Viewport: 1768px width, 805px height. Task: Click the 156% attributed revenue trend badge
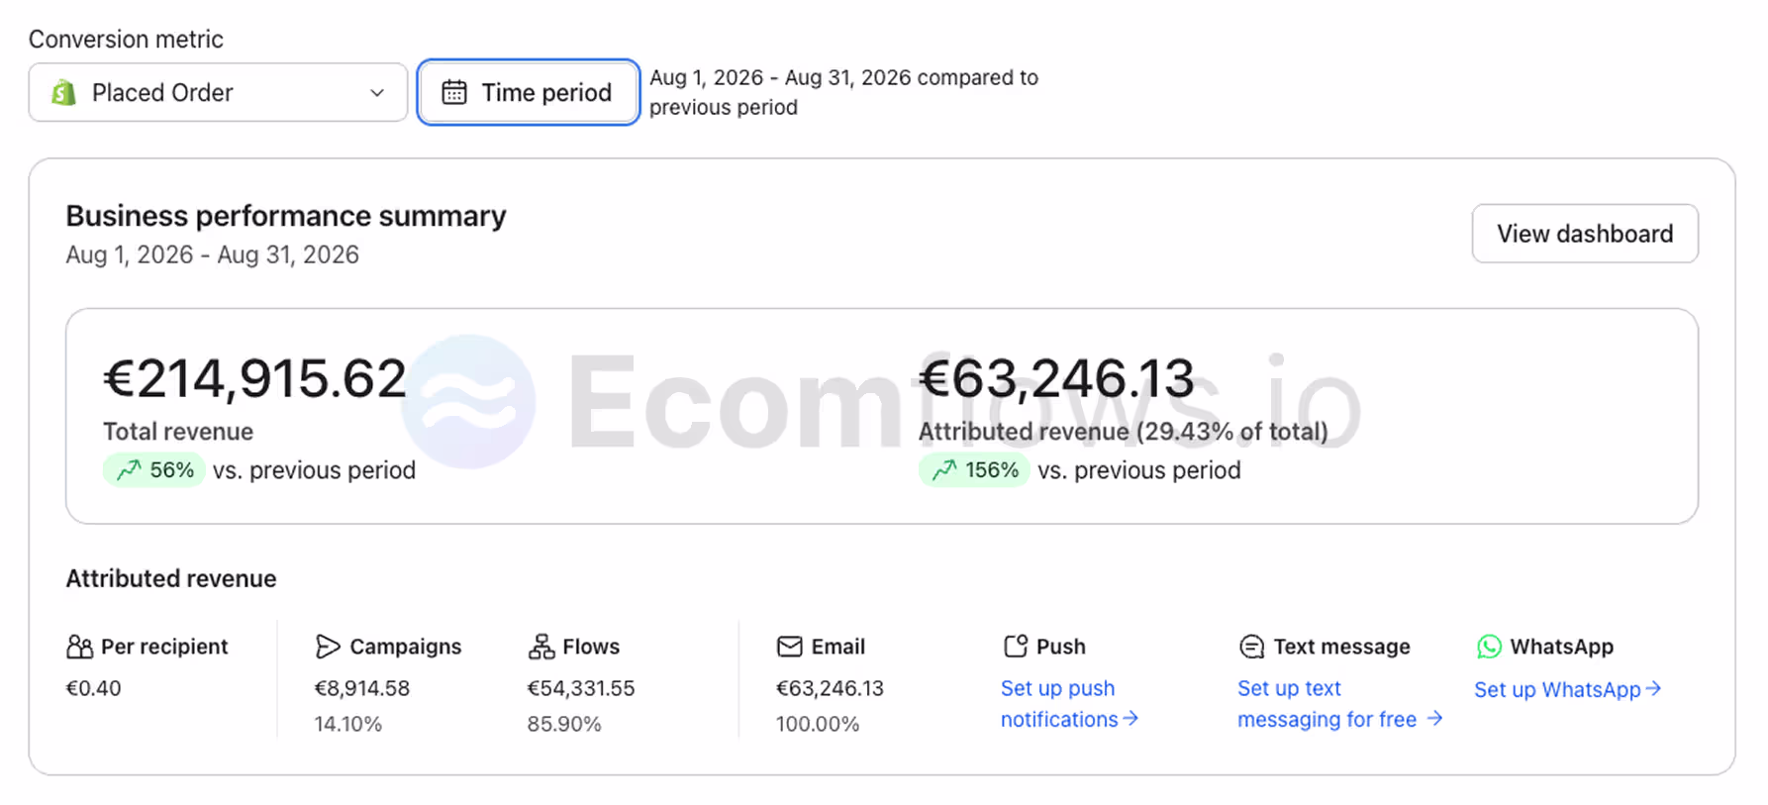point(974,469)
